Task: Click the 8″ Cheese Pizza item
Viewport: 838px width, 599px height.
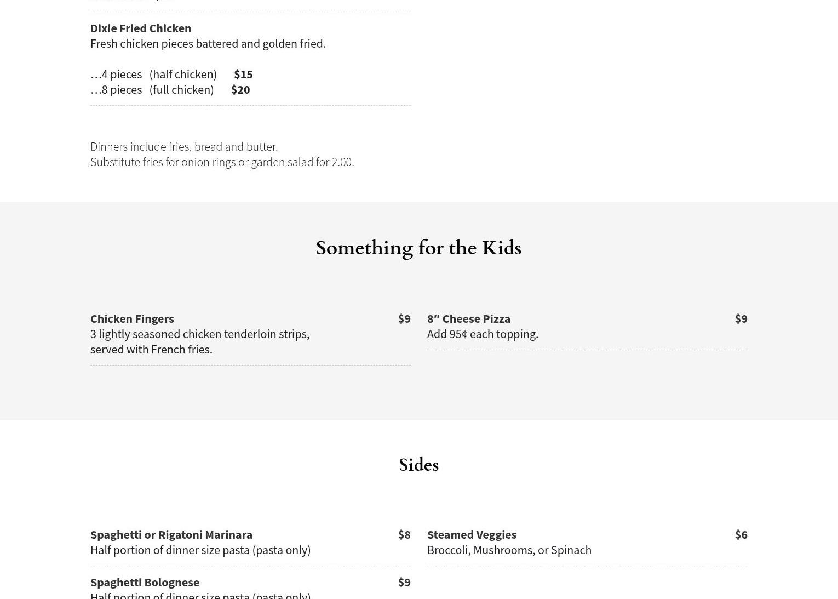Action: (469, 318)
